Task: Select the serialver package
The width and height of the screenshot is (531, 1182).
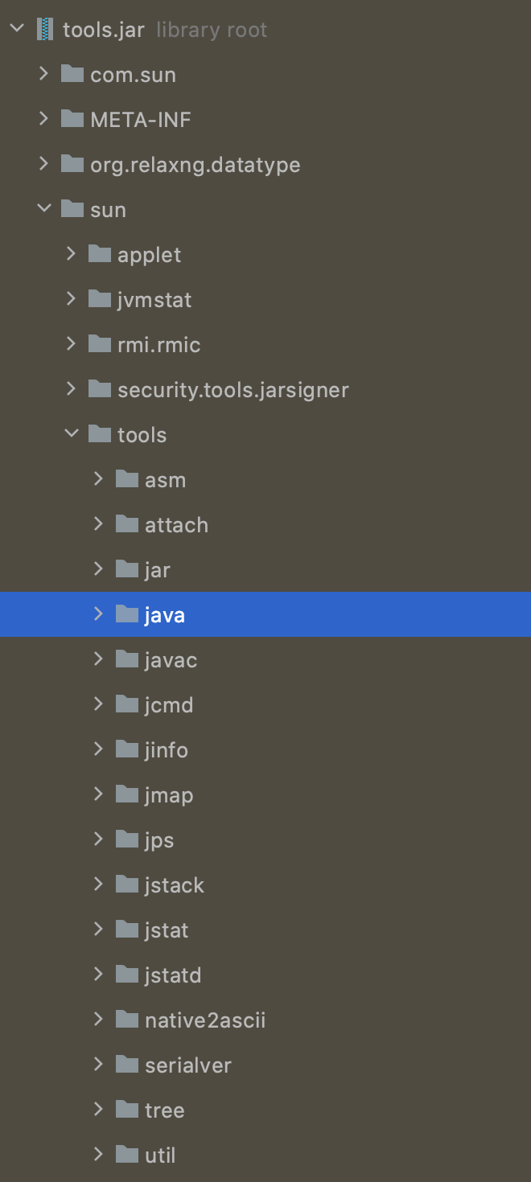Action: (187, 1065)
